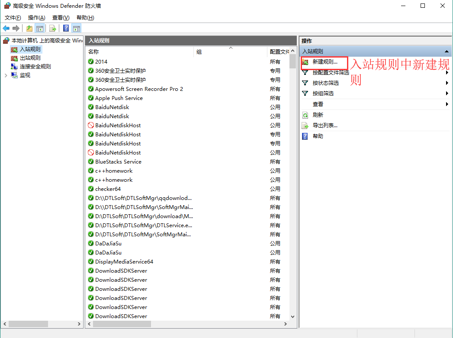Open the 帮助(H) menu
The height and width of the screenshot is (338, 453).
pos(85,18)
